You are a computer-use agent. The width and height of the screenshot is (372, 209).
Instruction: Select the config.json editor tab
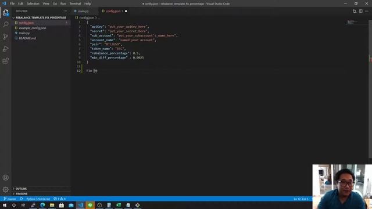tap(113, 11)
